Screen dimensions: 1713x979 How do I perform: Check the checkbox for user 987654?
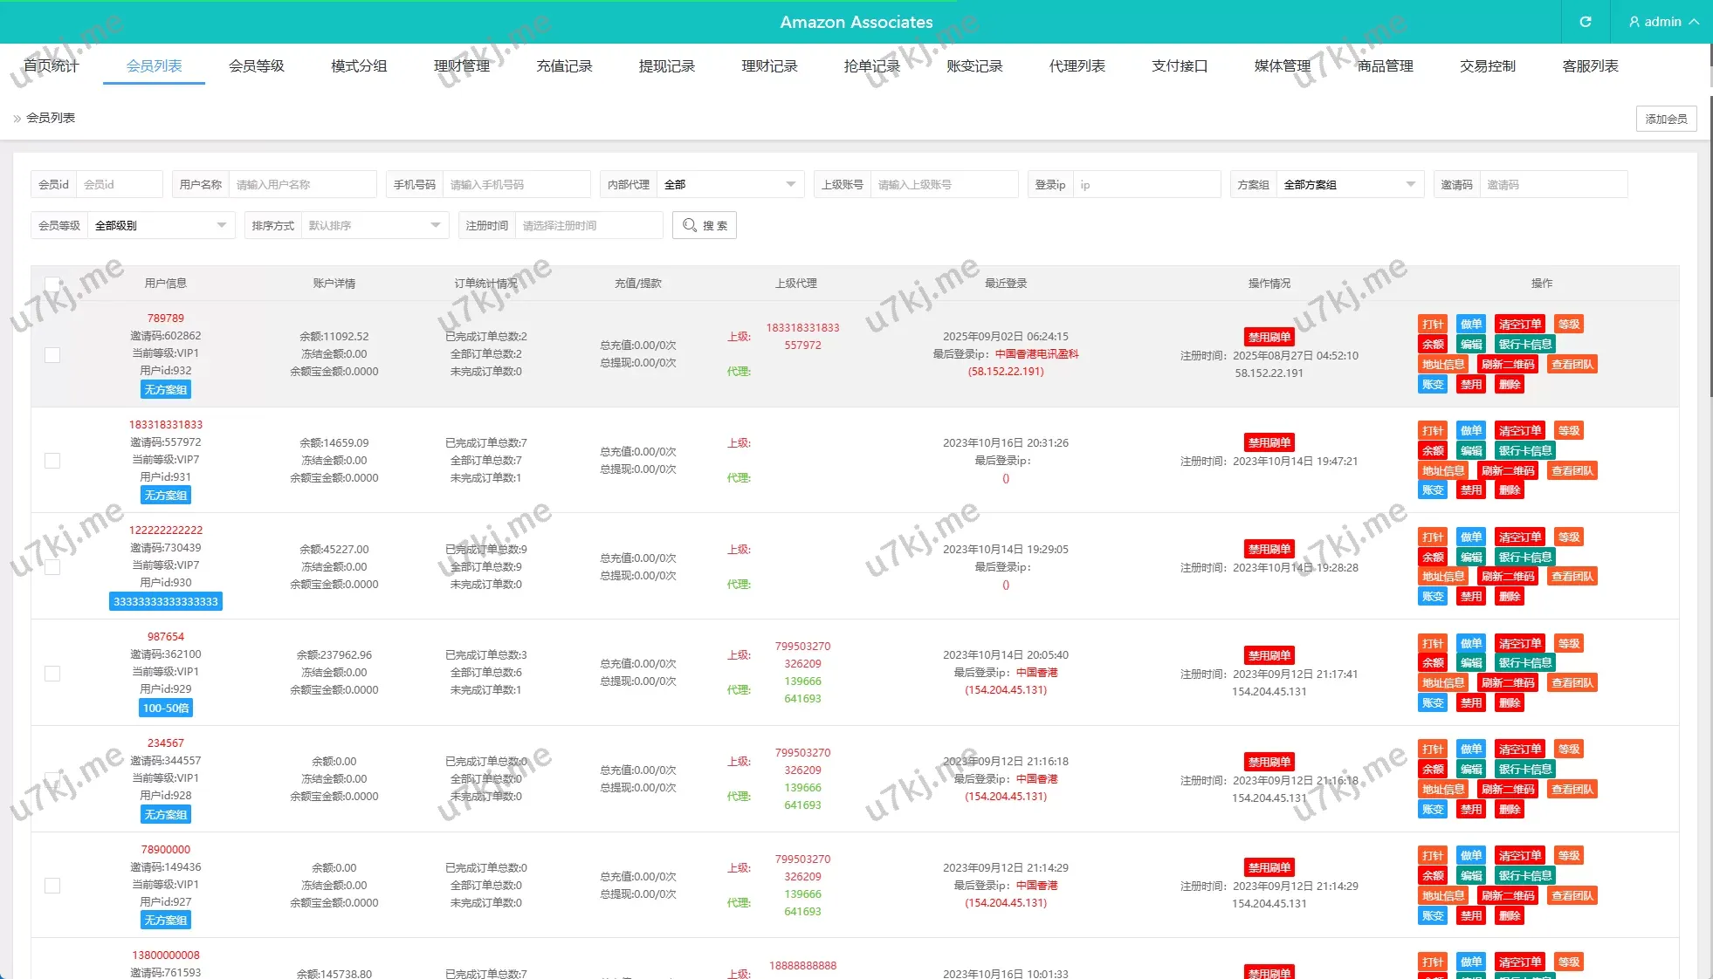(x=52, y=674)
